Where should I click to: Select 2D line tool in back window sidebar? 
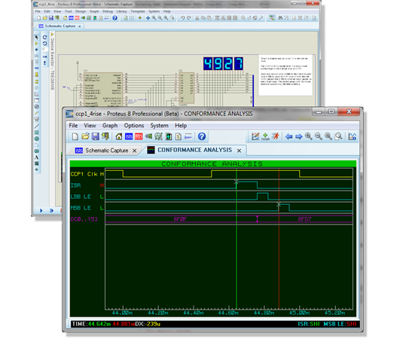37,126
